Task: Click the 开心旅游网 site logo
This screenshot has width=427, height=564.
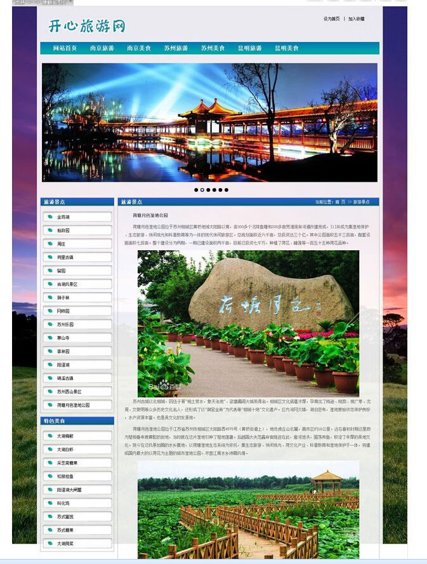Action: pyautogui.click(x=87, y=26)
